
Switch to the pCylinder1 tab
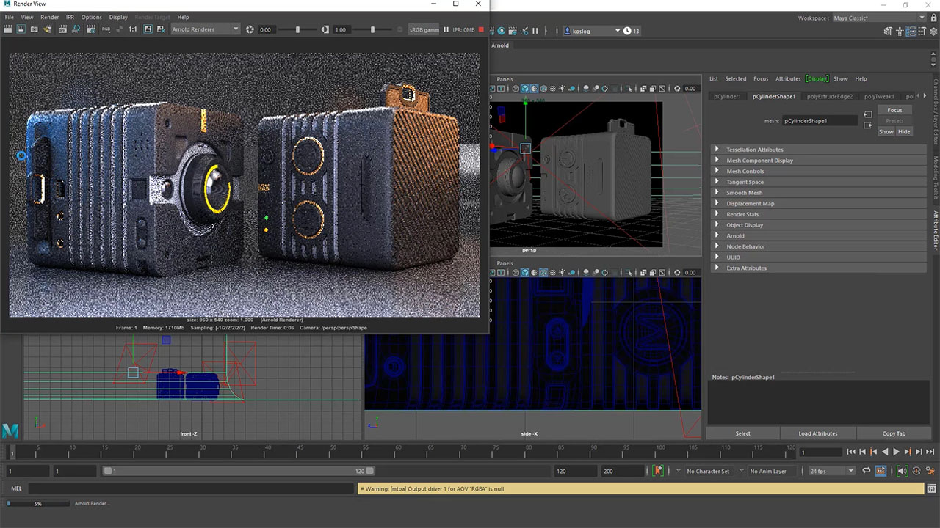(727, 96)
